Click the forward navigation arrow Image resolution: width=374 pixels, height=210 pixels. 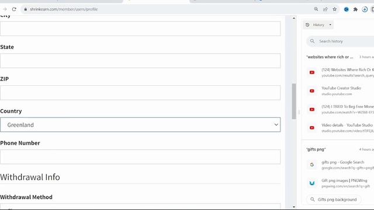point(5,9)
